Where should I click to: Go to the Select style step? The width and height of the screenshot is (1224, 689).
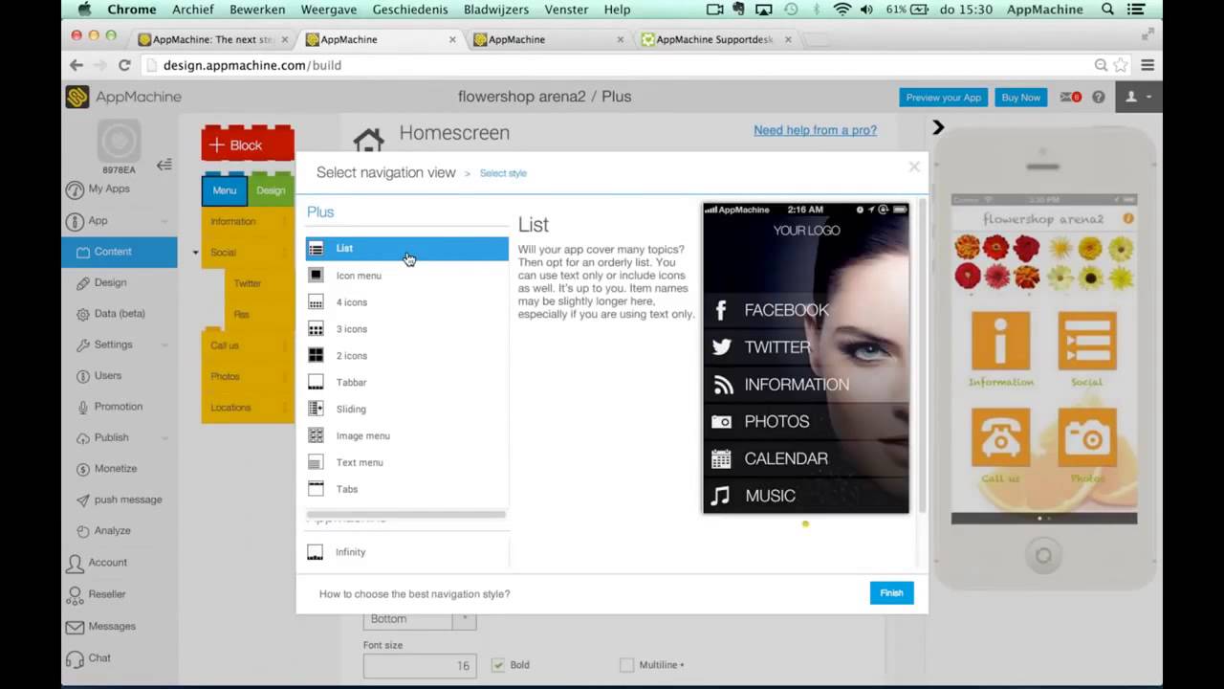pyautogui.click(x=503, y=173)
